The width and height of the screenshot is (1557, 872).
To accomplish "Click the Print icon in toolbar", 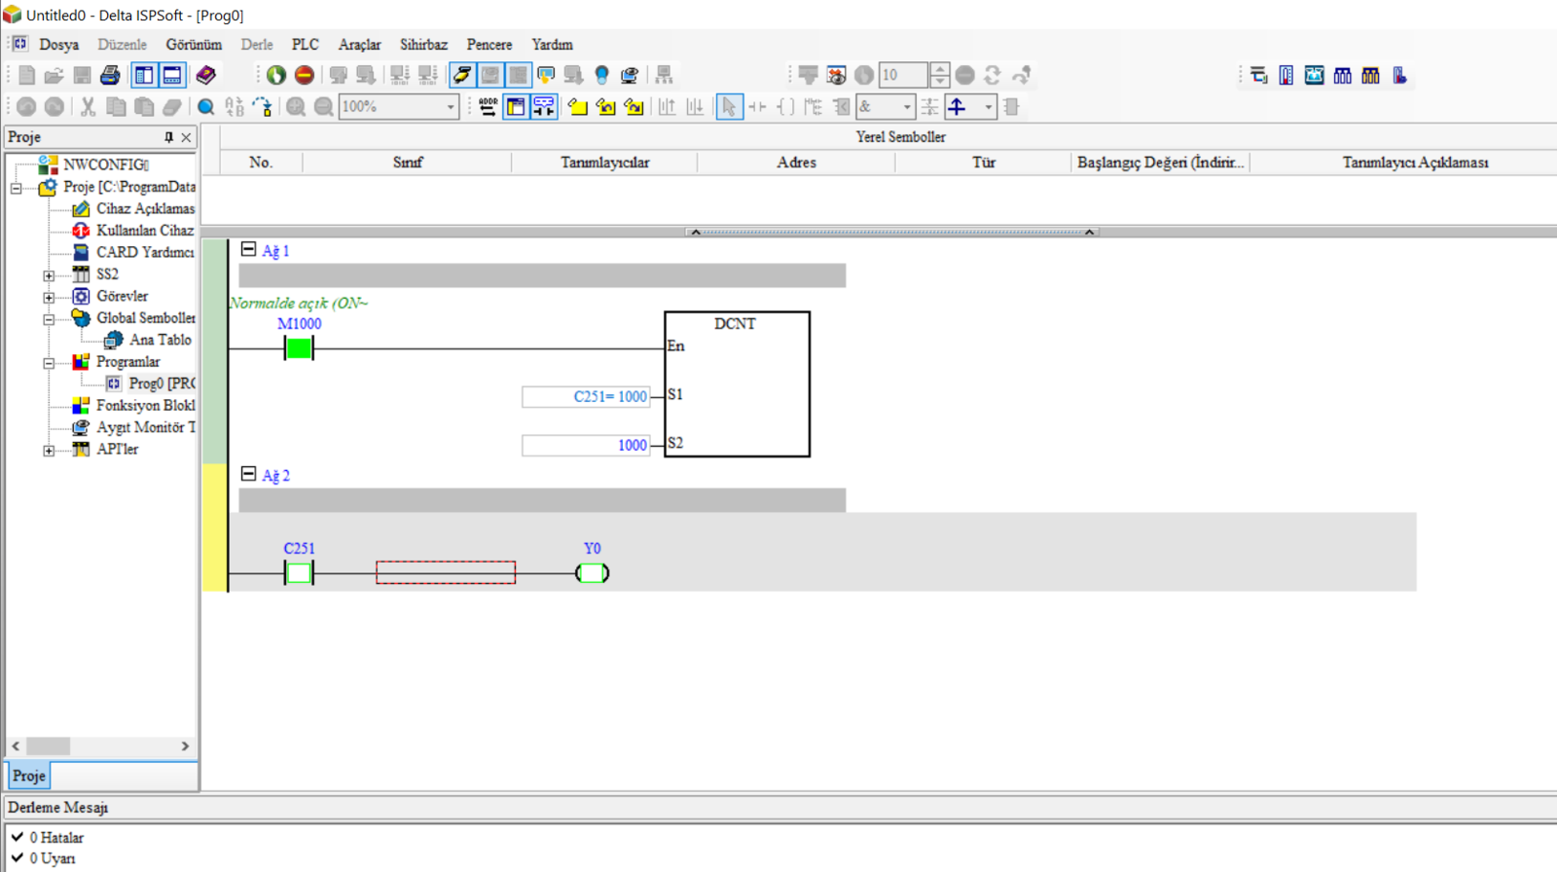I will pos(110,75).
